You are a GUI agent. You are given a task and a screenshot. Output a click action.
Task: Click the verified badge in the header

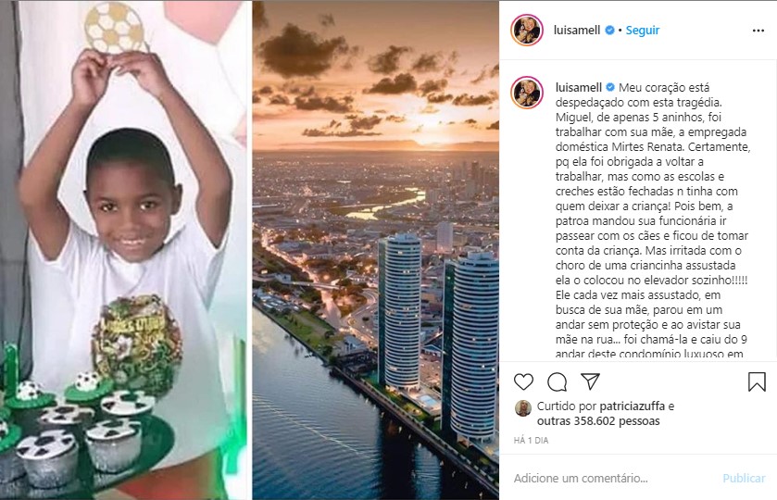tap(610, 31)
